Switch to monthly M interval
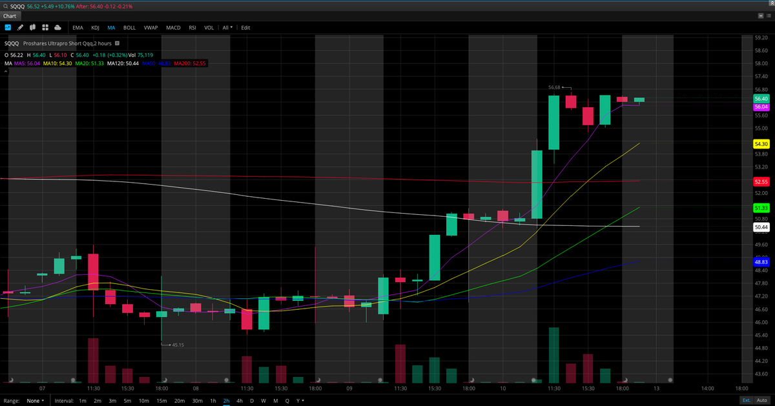This screenshot has height=406, width=775. point(275,401)
